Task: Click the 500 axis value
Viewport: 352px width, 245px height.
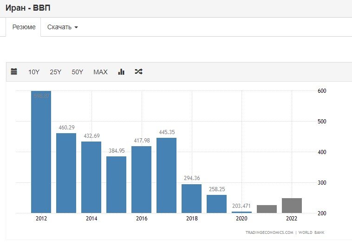Action: pos(322,122)
